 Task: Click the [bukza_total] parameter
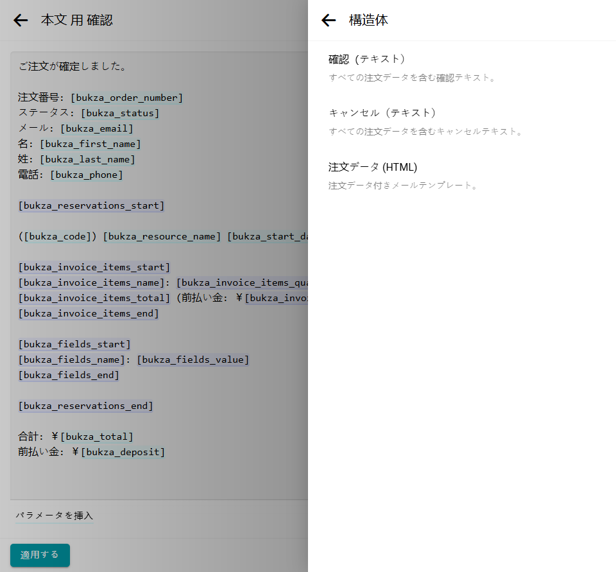pos(97,437)
